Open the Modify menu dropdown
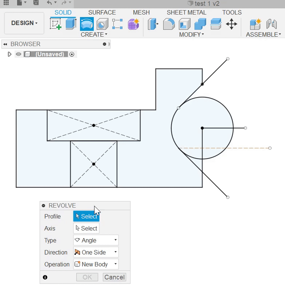 click(x=192, y=34)
